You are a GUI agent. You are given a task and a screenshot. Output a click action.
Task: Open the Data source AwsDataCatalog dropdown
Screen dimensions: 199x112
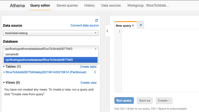pos(51,33)
